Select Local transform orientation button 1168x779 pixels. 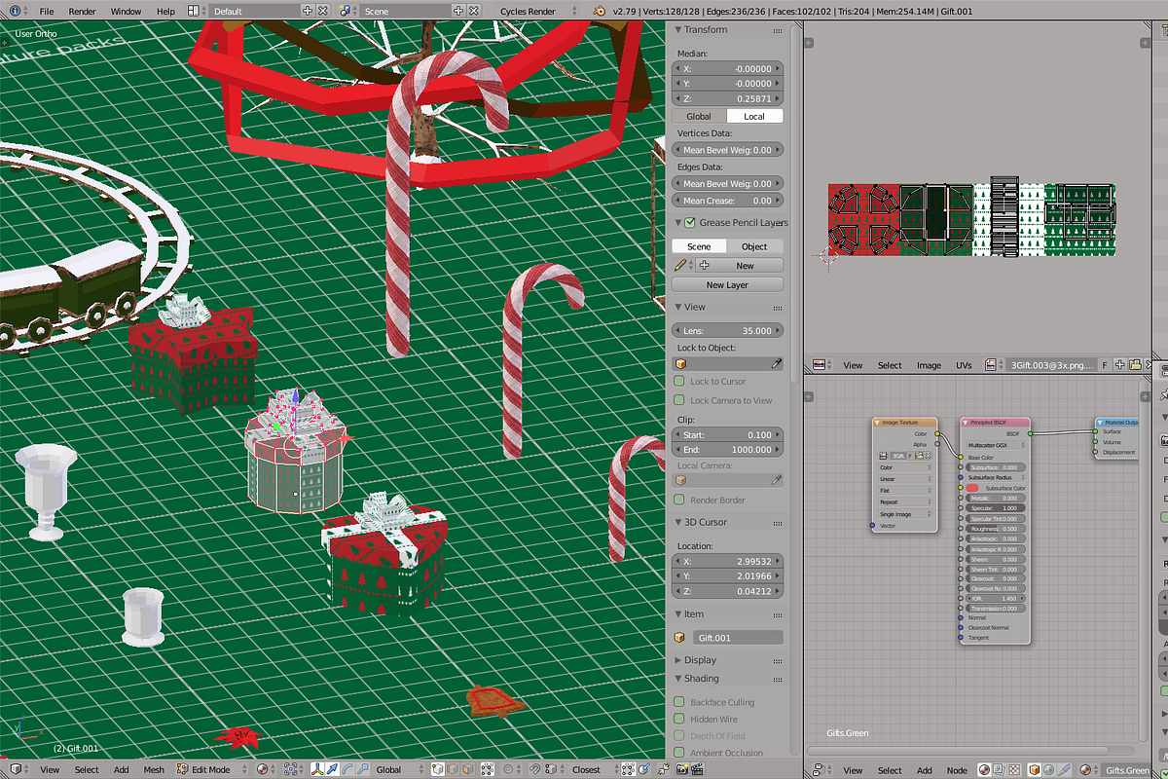754,116
